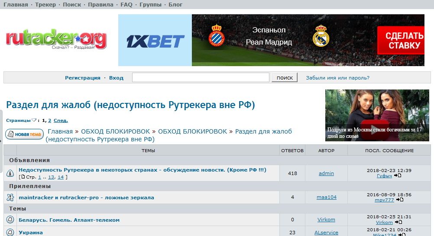Jump to last post by mpv777 arrow icon
The width and height of the screenshot is (434, 236).
pos(400,200)
